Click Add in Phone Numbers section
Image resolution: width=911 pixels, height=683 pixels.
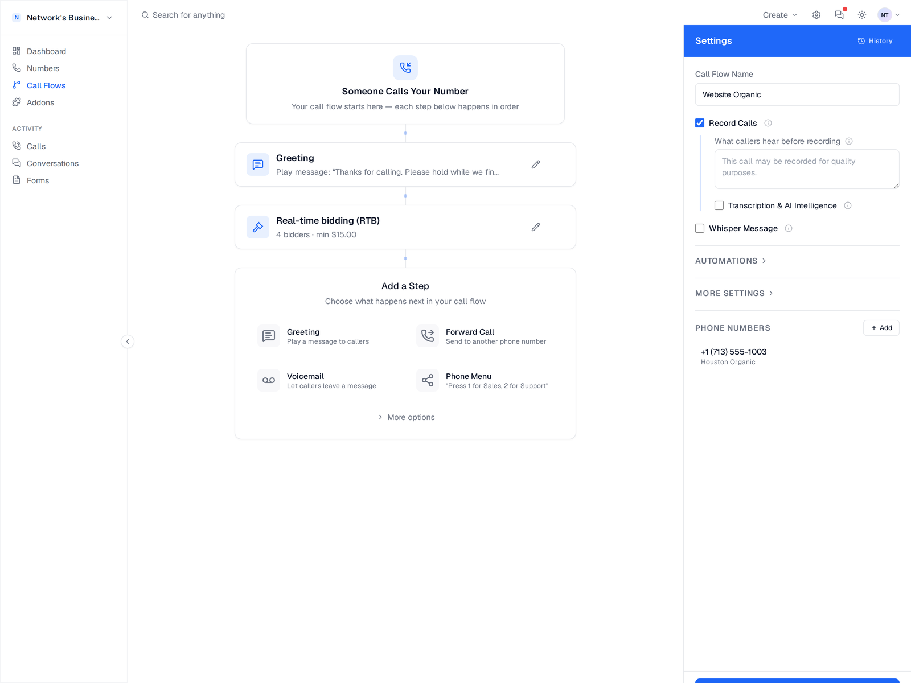(881, 328)
